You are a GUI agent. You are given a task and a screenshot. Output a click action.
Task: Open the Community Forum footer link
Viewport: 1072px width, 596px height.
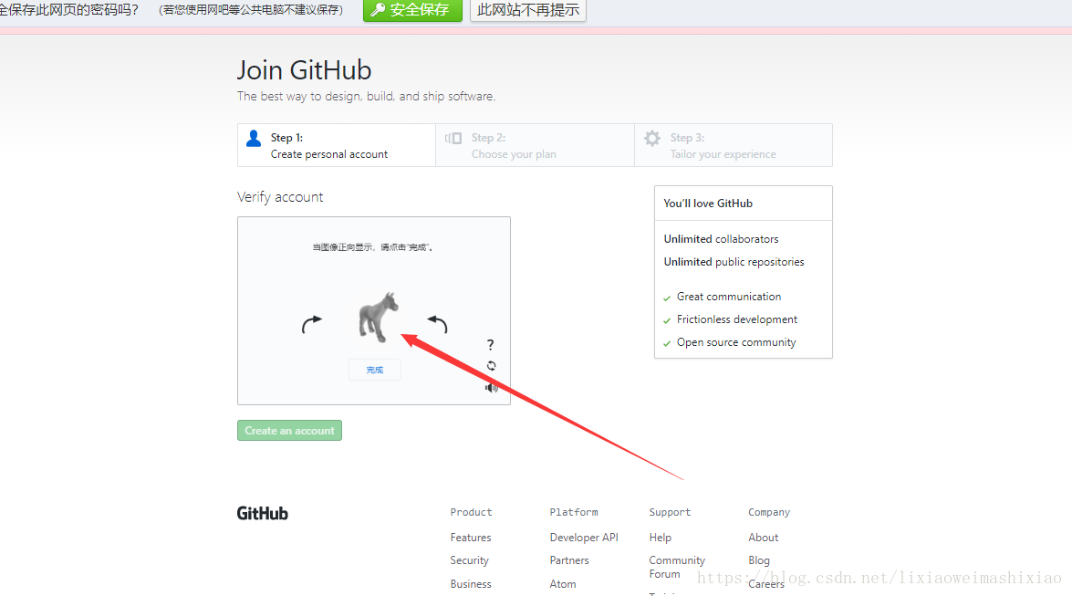[677, 568]
